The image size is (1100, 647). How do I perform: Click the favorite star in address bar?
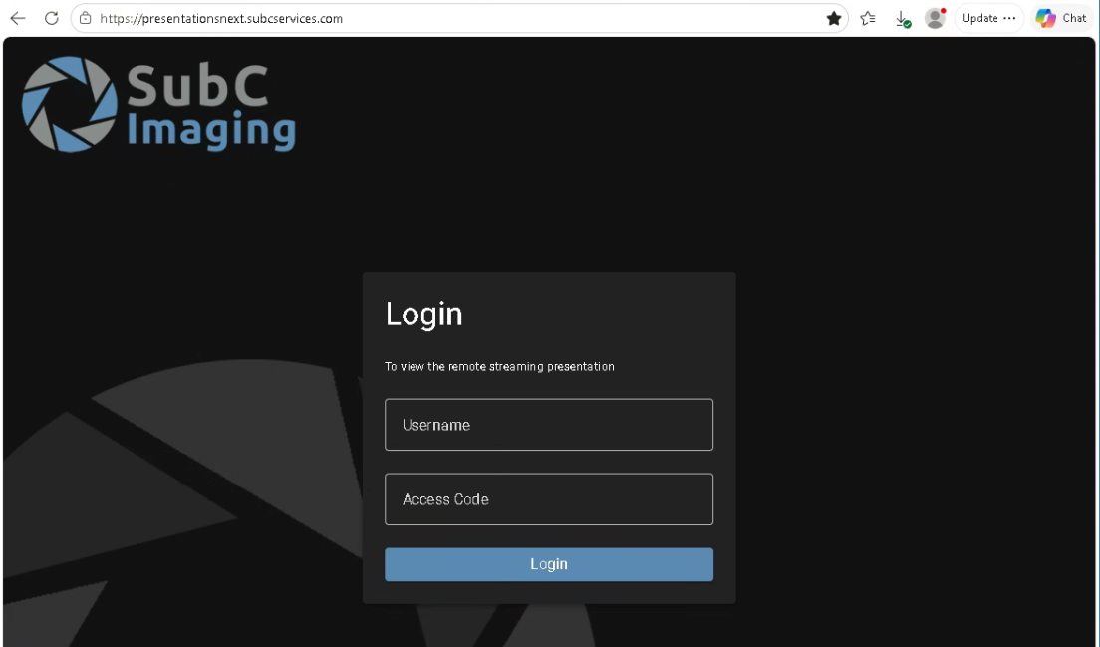(833, 18)
